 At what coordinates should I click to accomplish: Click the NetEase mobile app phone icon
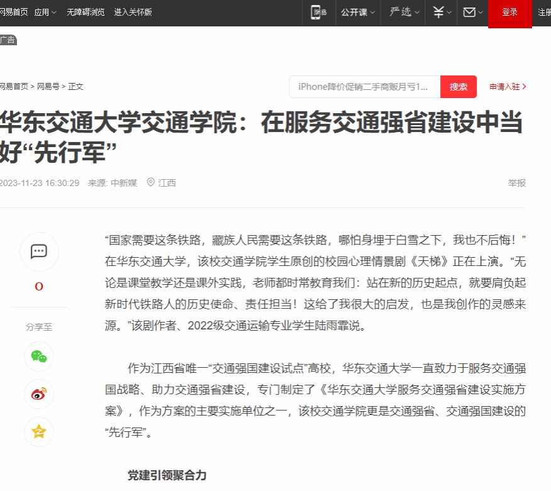[x=320, y=13]
